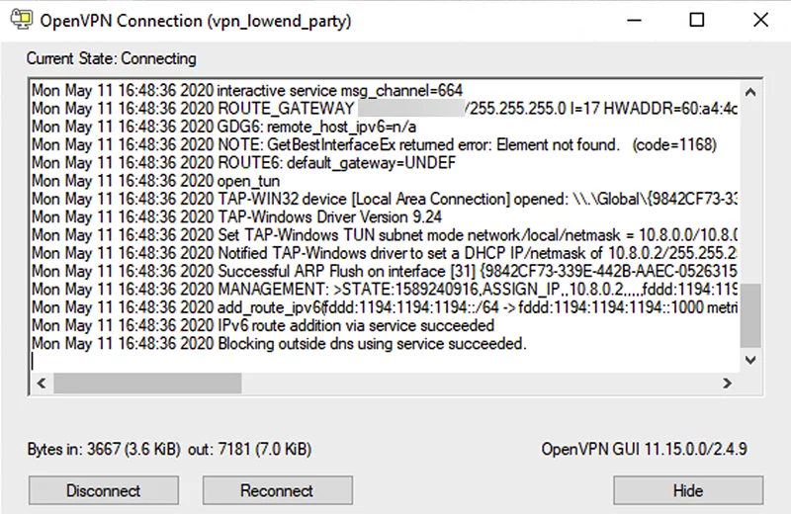Maximize the OpenVPN Connection window
Image resolution: width=791 pixels, height=514 pixels.
[697, 20]
